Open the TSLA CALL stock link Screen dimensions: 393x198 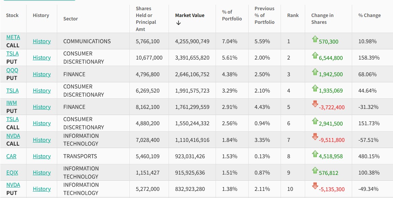click(x=12, y=119)
